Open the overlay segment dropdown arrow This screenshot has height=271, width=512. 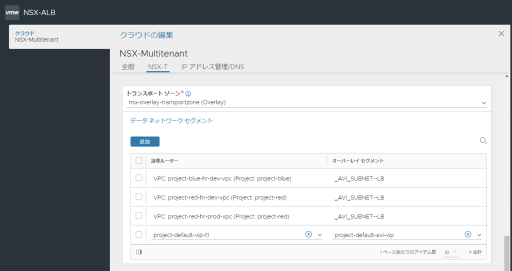pyautogui.click(x=479, y=235)
